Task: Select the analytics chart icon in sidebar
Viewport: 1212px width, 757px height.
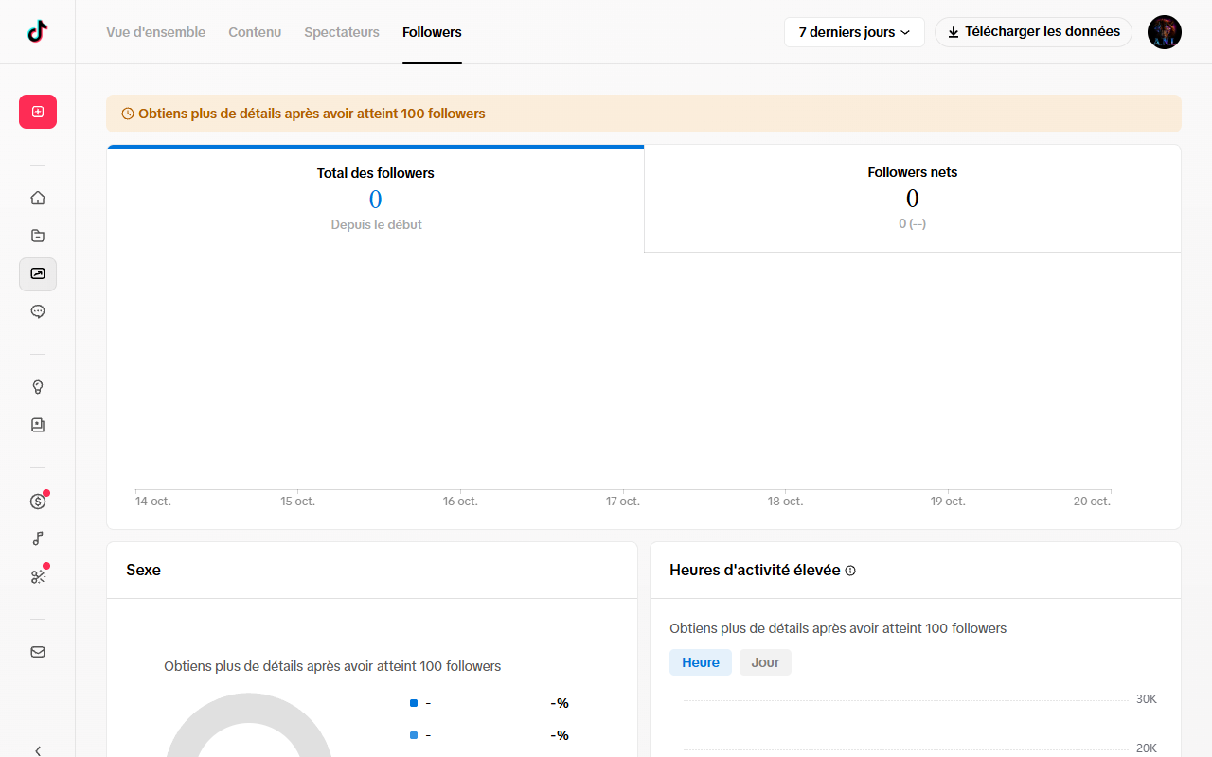Action: click(x=38, y=273)
